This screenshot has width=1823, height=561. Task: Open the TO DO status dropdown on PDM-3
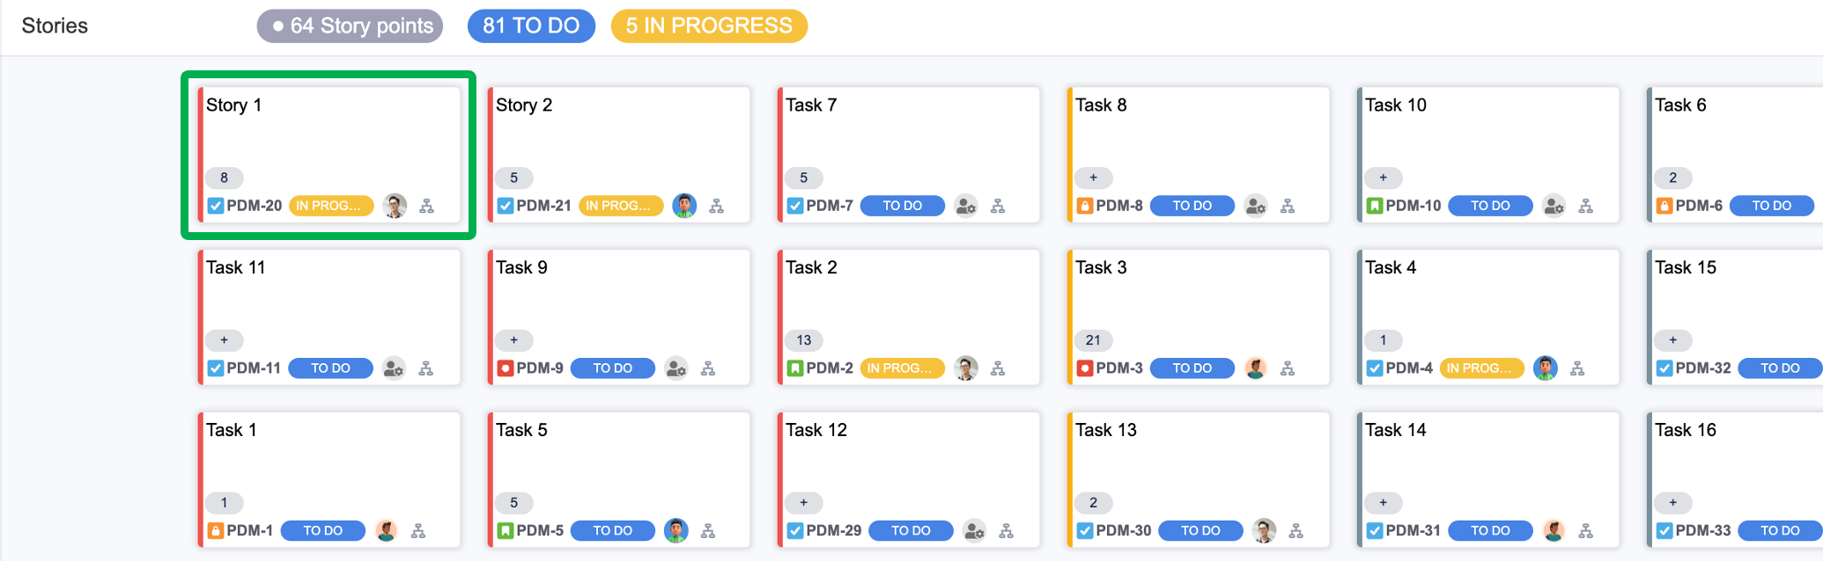coord(1192,368)
